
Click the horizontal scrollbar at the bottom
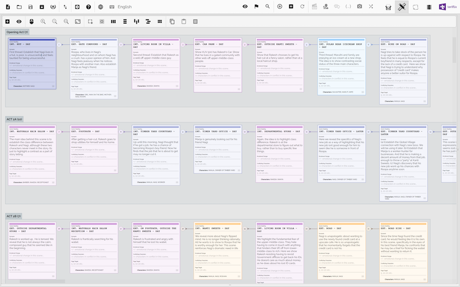click(x=42, y=281)
